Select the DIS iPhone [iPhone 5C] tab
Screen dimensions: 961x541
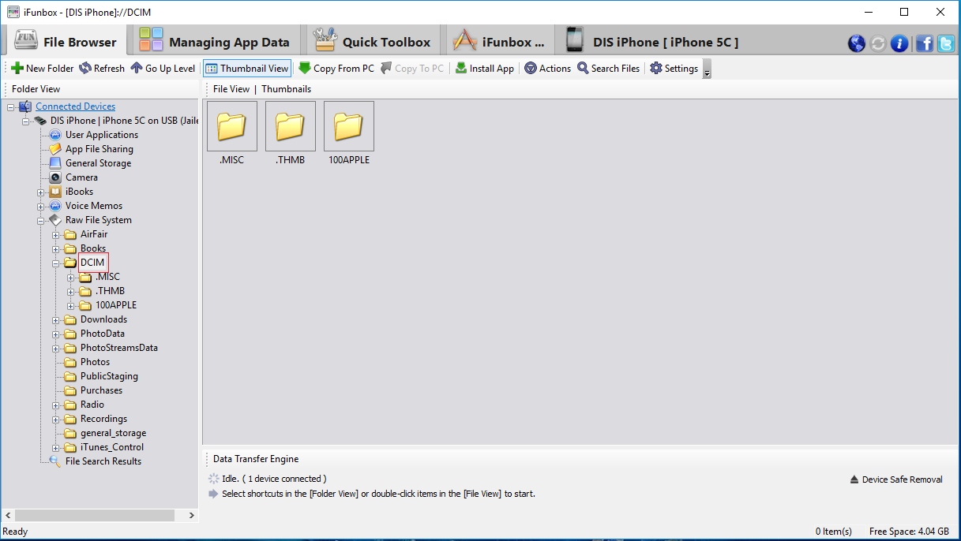point(652,41)
